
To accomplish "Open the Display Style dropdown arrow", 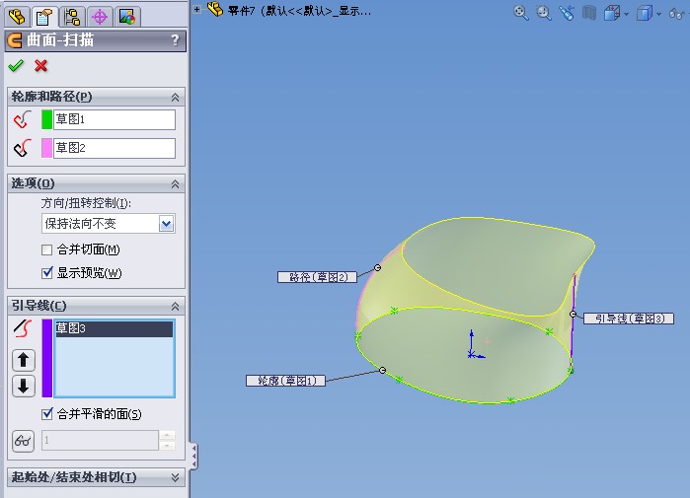I will pyautogui.click(x=658, y=15).
